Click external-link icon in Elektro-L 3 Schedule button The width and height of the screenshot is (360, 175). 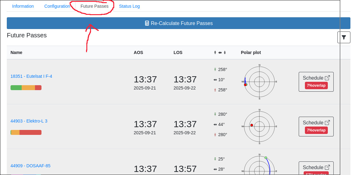coord(327,123)
